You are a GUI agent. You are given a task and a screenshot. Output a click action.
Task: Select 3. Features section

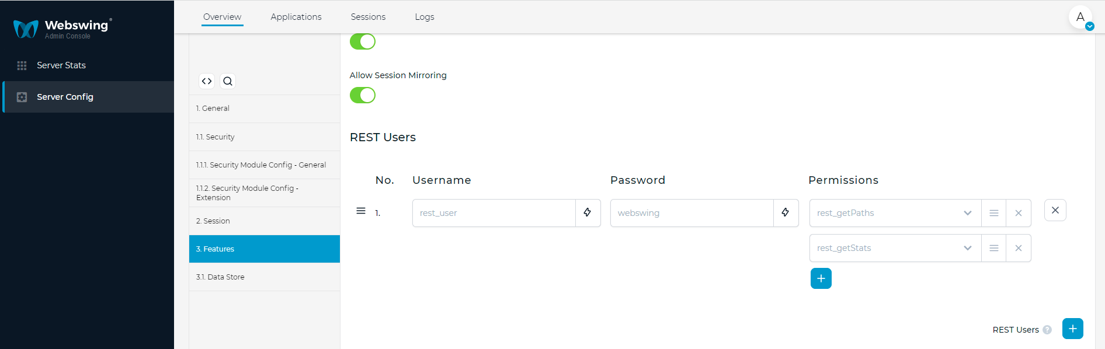coord(265,249)
